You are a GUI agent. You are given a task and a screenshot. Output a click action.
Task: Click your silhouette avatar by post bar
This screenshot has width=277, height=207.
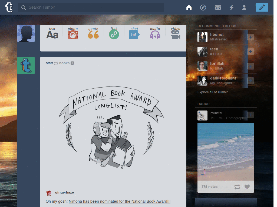[26, 33]
